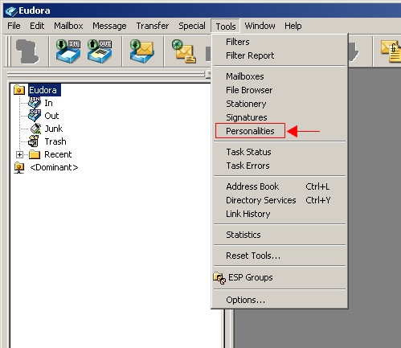Viewport: 401px width, 348px height.
Task: Open the In mailbox toolbar icon
Action: [x=68, y=51]
